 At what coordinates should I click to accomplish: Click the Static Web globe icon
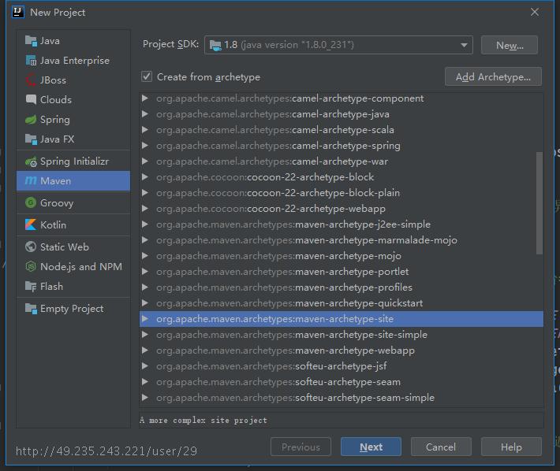click(x=31, y=247)
